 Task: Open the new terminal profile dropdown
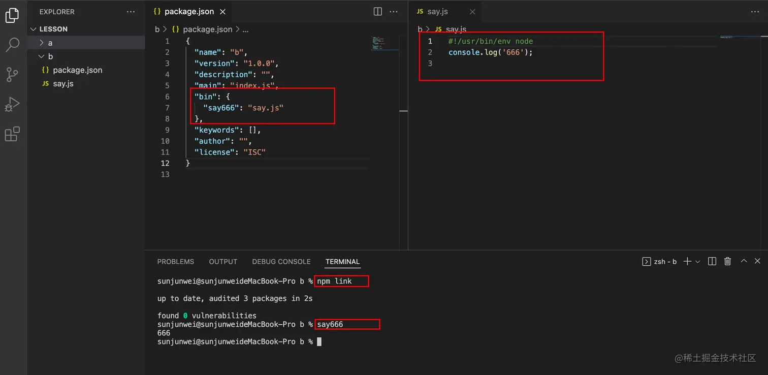pos(698,262)
